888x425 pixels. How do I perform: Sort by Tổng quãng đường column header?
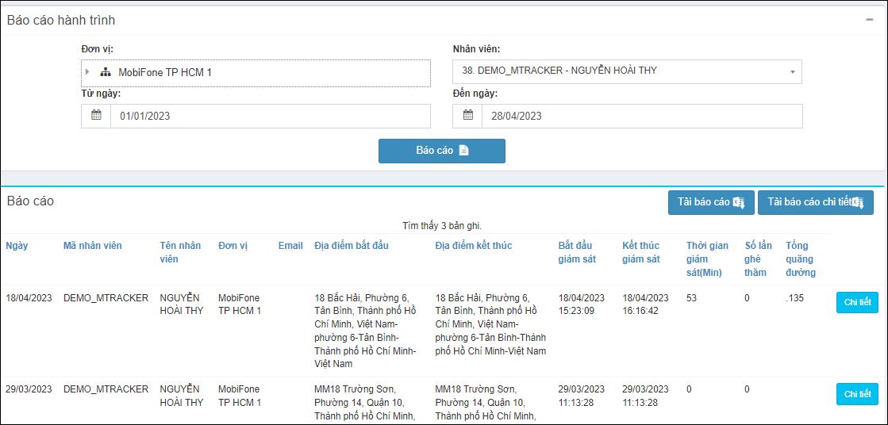801,259
